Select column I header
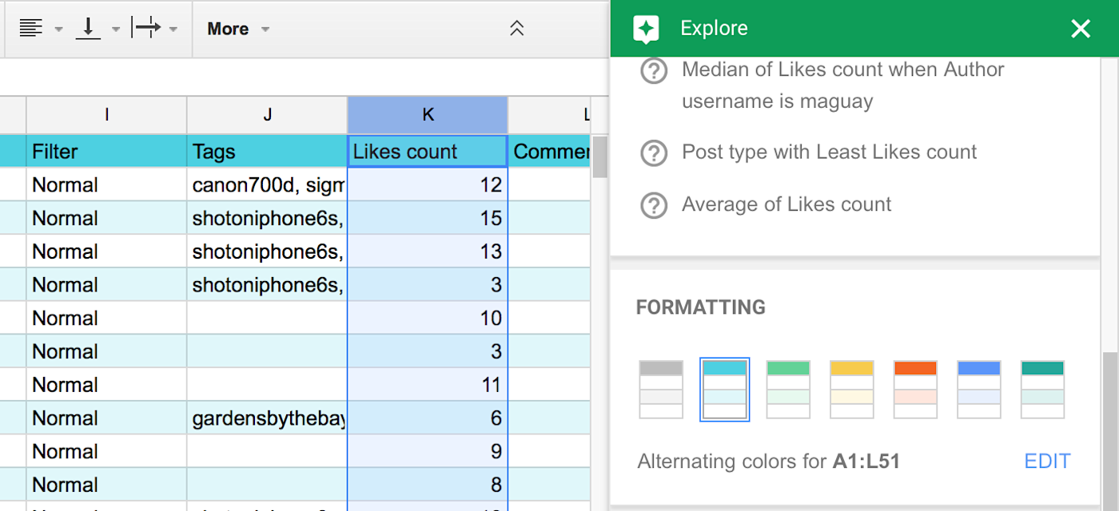This screenshot has width=1119, height=511. [x=106, y=115]
